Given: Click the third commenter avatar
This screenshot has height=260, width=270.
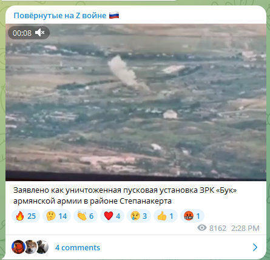Looking at the screenshot, I should (42, 247).
